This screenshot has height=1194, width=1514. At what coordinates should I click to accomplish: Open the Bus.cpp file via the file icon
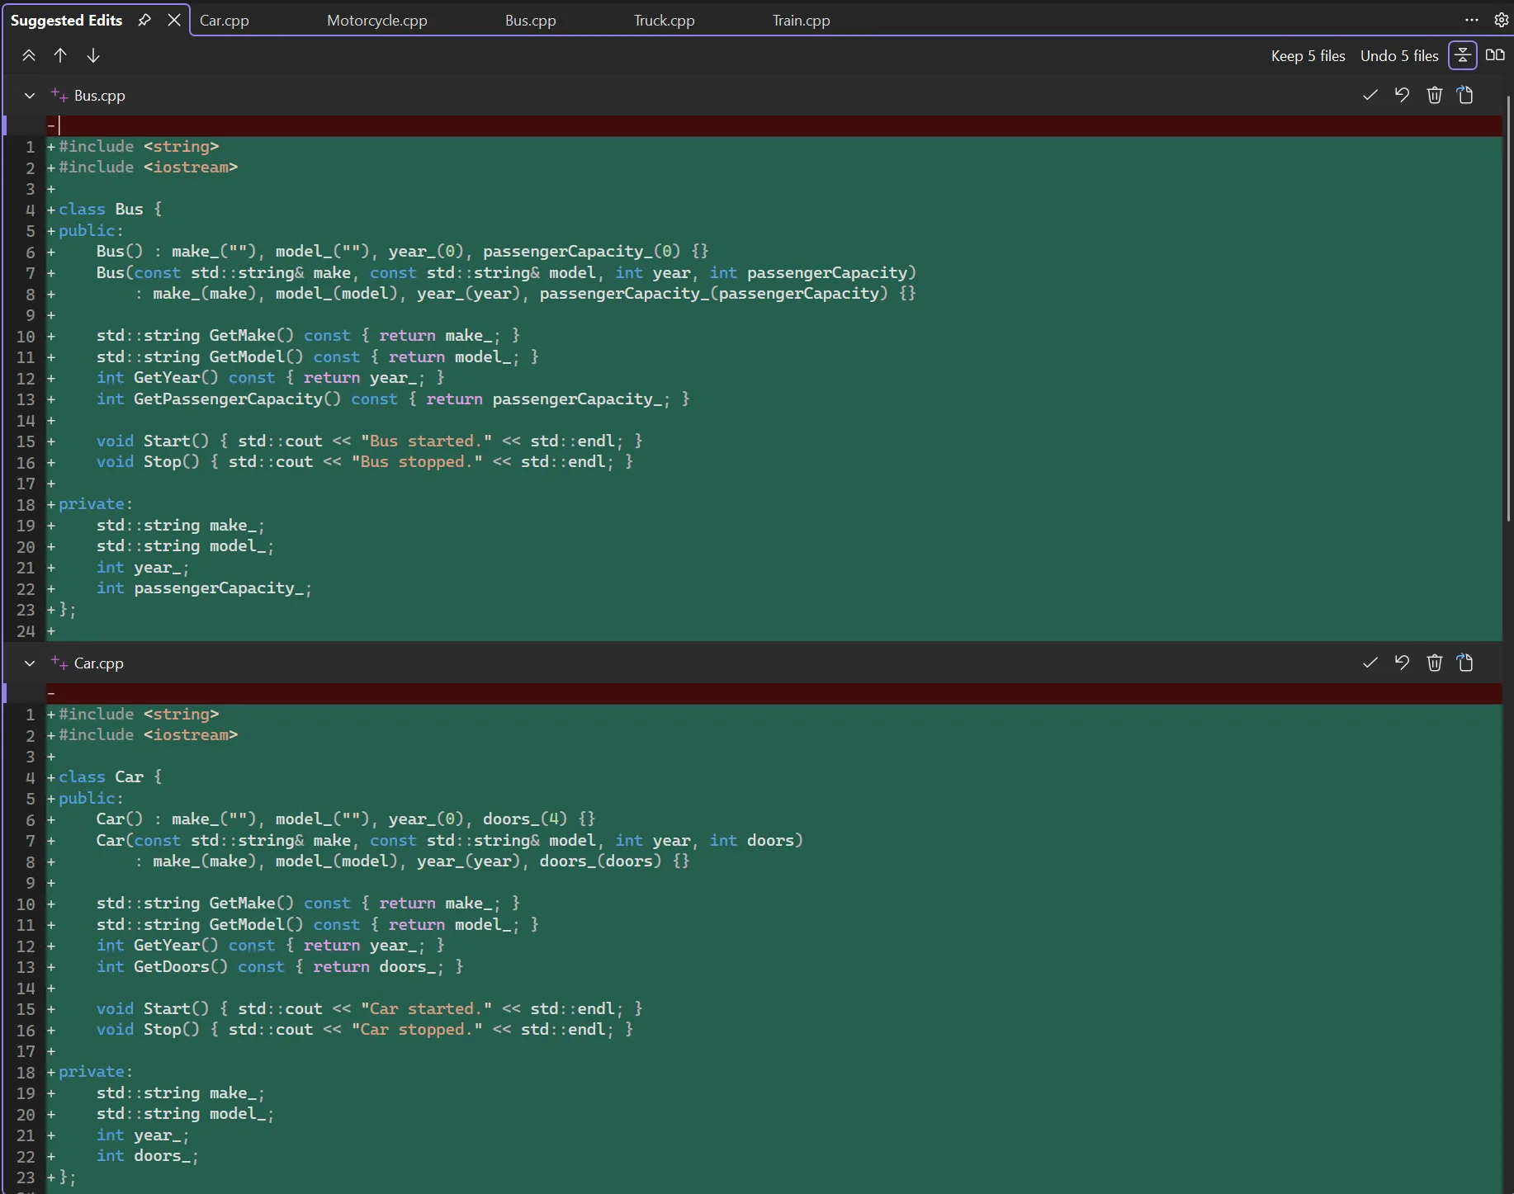click(x=1465, y=95)
